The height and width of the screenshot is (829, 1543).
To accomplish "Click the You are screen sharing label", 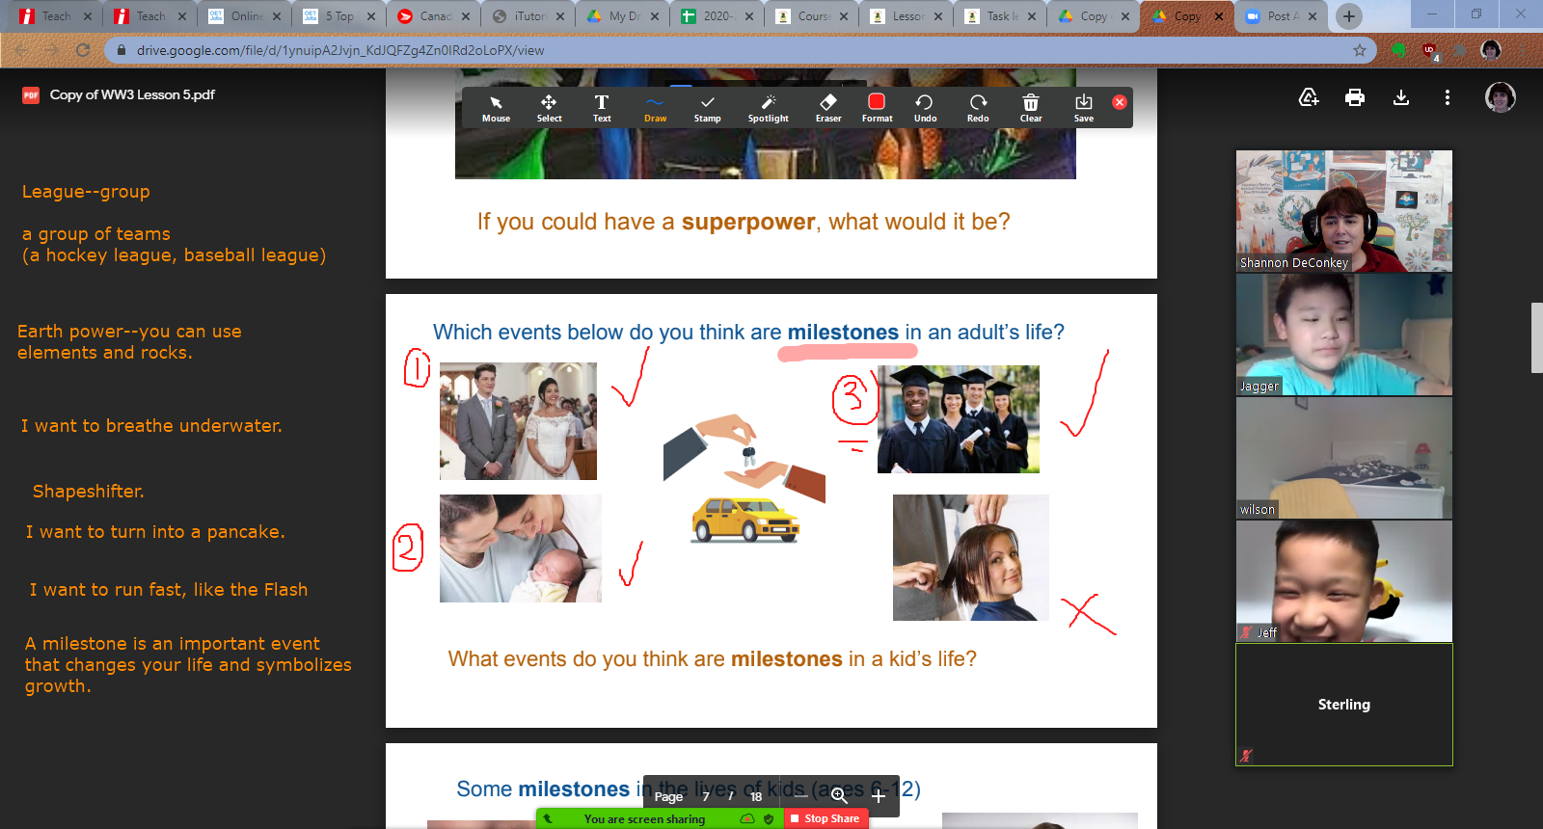I will tap(644, 819).
